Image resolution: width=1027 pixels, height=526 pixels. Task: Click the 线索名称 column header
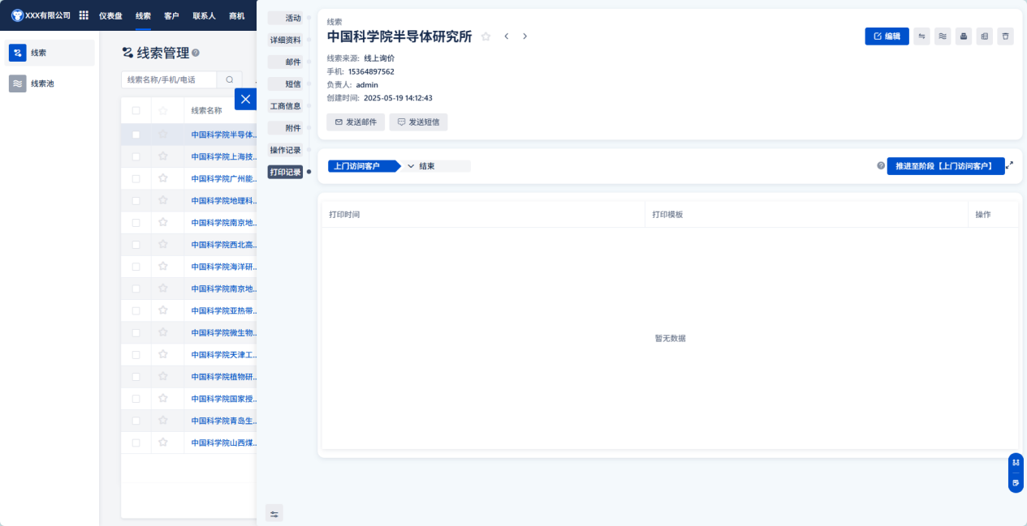click(207, 111)
